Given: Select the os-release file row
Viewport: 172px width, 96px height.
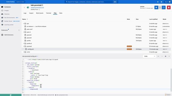Looking at the screenshot, I should pos(96,26).
